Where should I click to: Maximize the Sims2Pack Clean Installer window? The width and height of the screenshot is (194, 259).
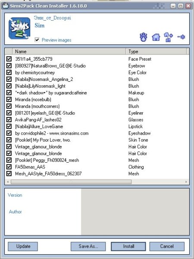click(x=181, y=6)
